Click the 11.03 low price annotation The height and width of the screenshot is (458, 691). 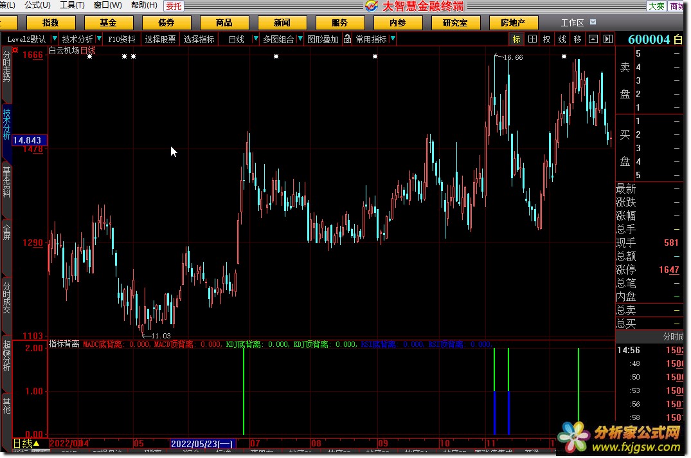[161, 336]
